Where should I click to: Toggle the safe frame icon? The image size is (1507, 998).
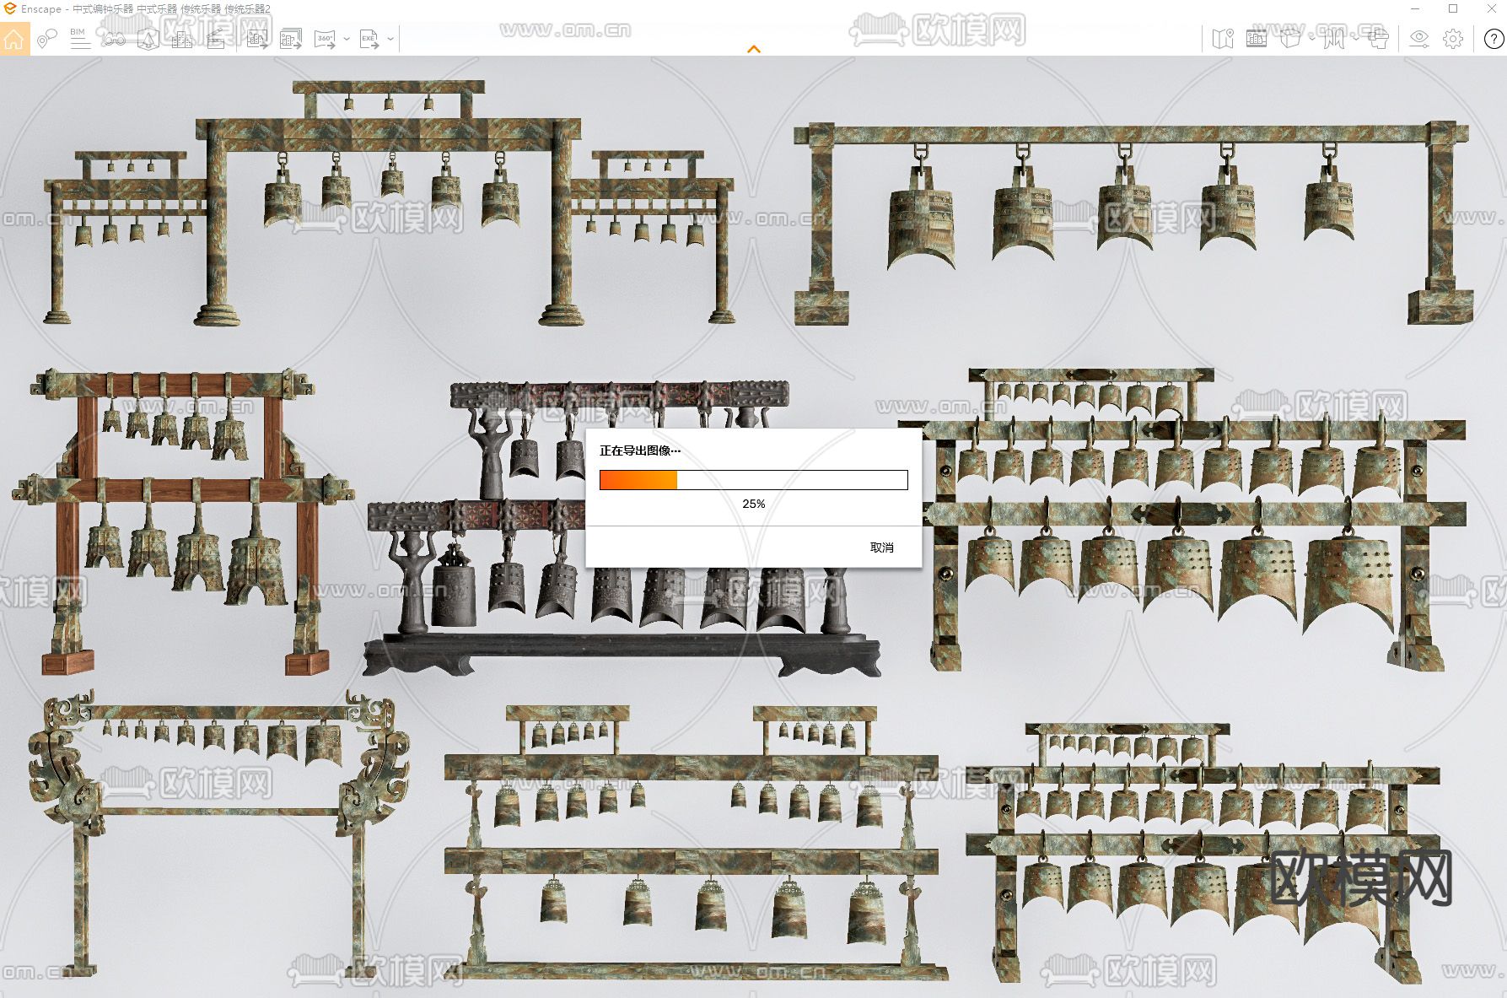pyautogui.click(x=1257, y=39)
